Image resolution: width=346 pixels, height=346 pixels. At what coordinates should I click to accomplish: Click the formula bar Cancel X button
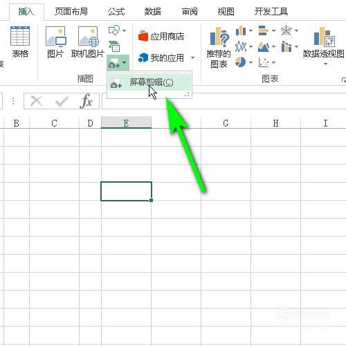click(37, 101)
